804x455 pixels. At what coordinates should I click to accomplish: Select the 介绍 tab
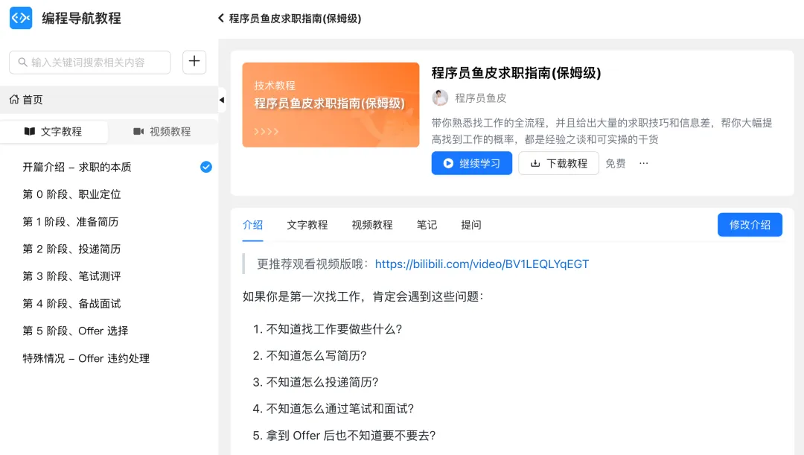tap(253, 225)
